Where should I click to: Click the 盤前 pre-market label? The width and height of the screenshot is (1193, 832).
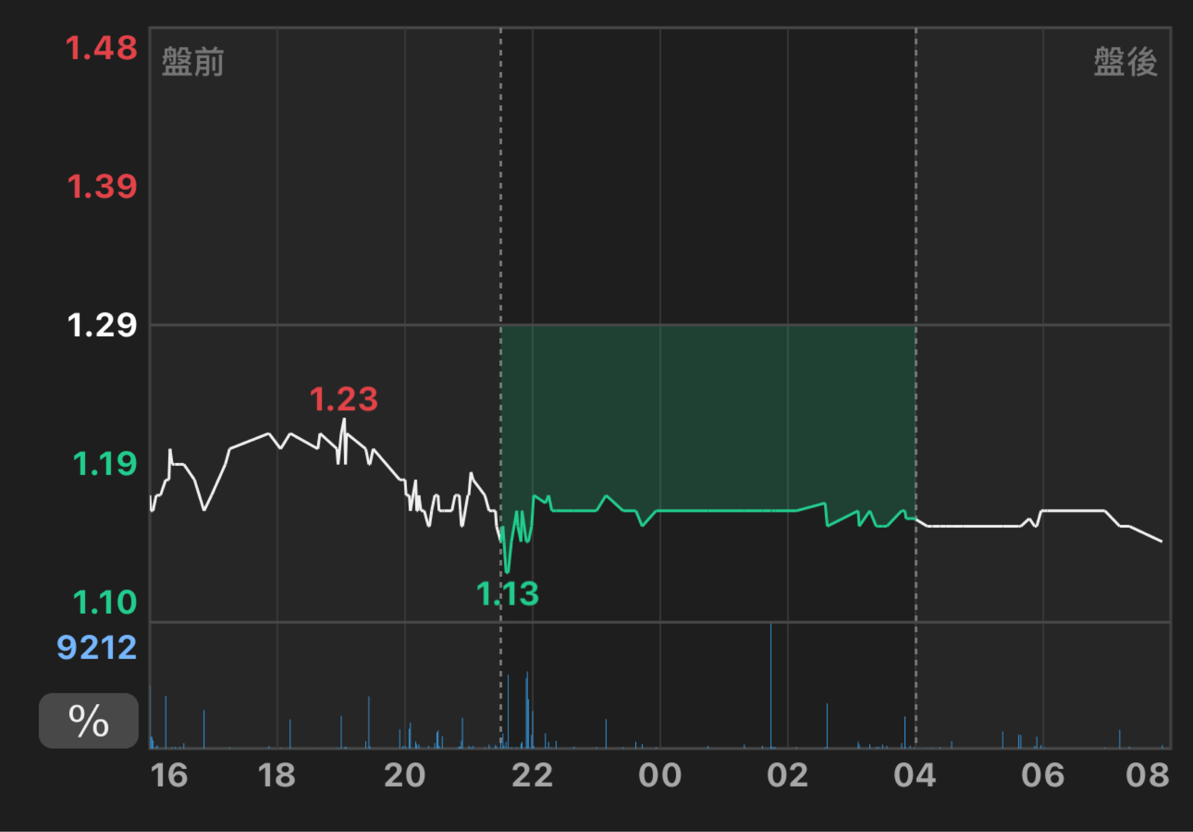coord(193,62)
